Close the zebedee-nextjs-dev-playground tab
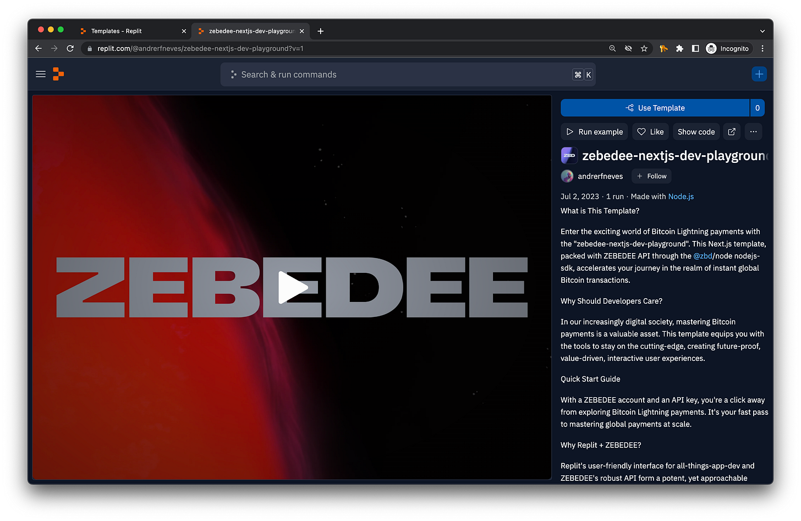 pyautogui.click(x=301, y=31)
